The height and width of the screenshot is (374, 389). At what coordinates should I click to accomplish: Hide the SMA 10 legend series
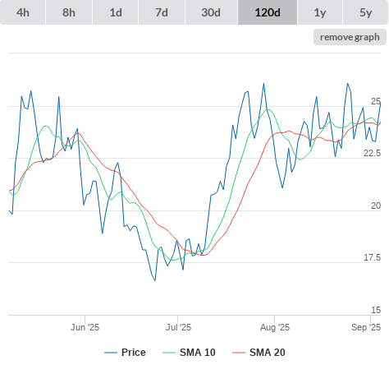click(189, 353)
